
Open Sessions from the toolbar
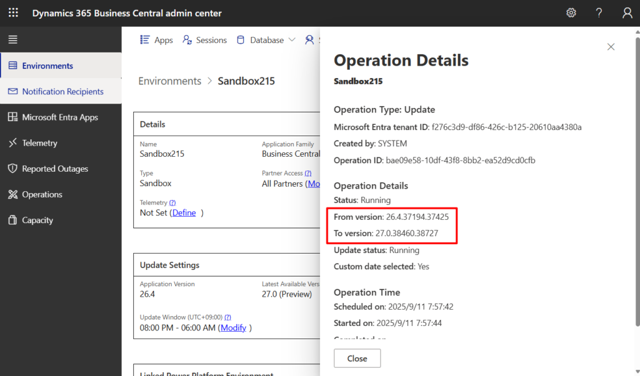(204, 40)
